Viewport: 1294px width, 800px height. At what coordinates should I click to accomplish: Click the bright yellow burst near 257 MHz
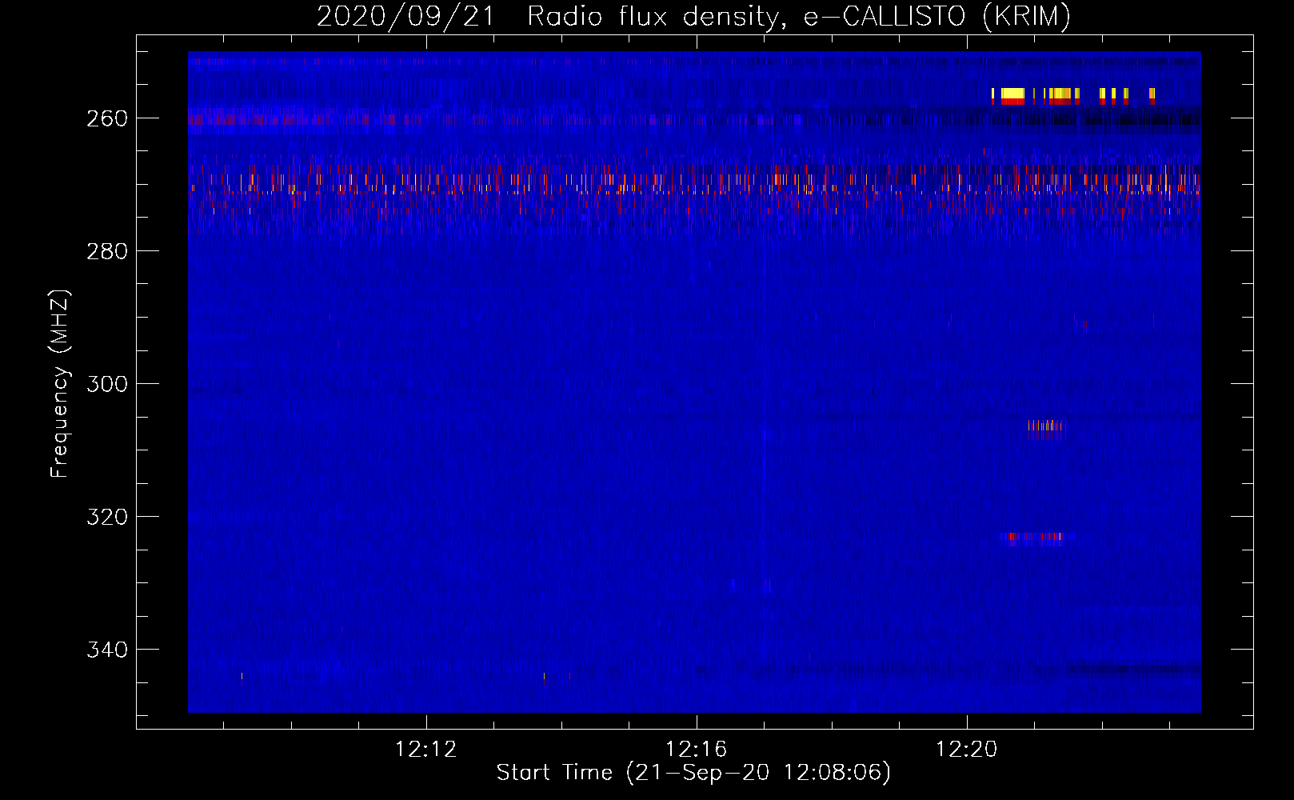(1012, 95)
